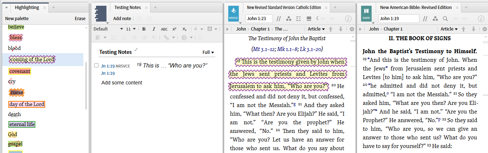
Task: Apply superscript formatting
Action: coord(174,29)
